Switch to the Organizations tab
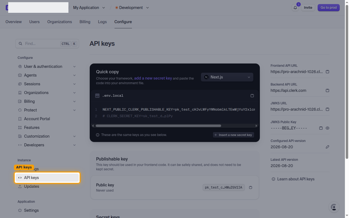Viewport: 349px width, 218px height. [59, 22]
